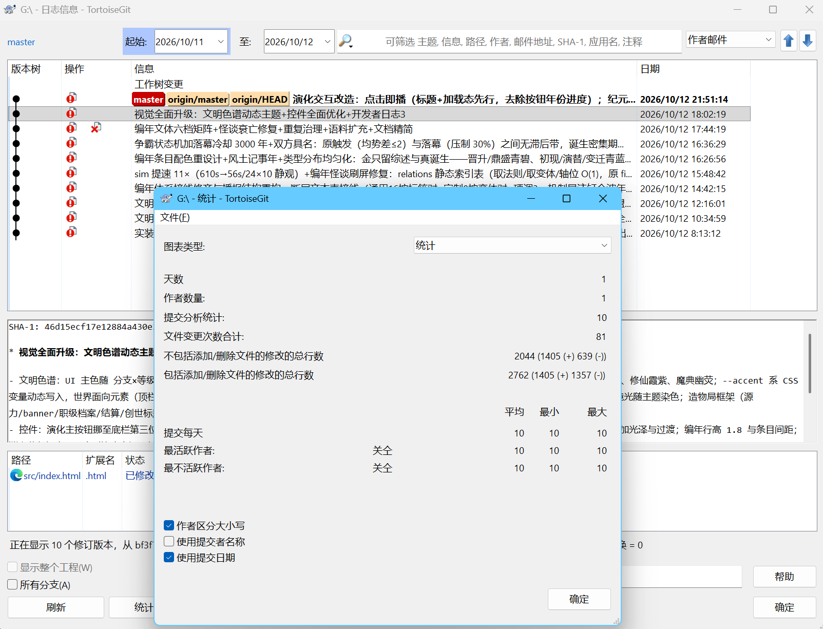The image size is (823, 629).
Task: Click the origin/HEAD ref label
Action: [x=259, y=99]
